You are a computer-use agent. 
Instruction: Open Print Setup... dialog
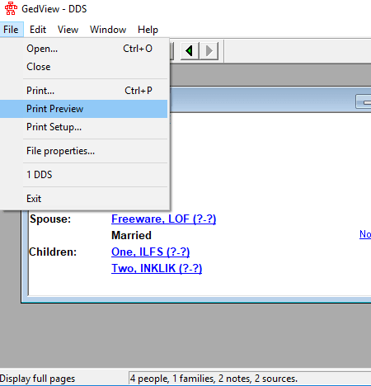click(84, 127)
